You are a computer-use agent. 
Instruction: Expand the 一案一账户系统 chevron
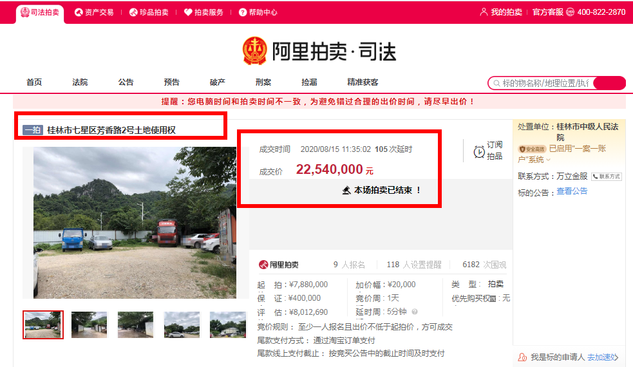(x=548, y=160)
